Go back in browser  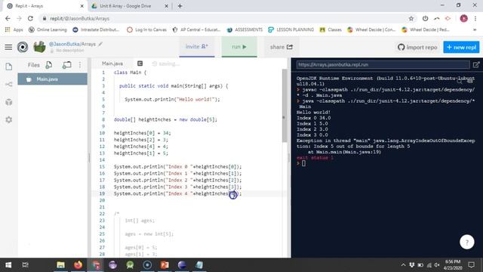tap(8, 18)
